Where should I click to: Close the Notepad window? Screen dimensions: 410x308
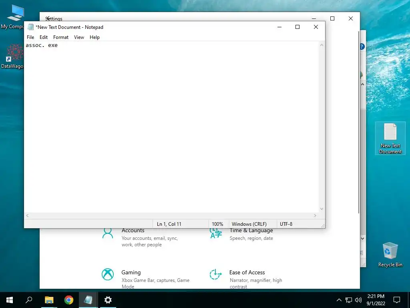point(316,27)
